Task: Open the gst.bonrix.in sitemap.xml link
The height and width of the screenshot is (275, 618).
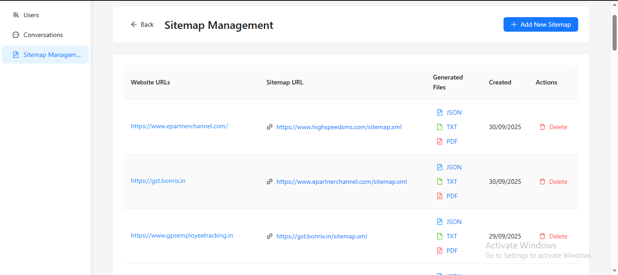Action: pyautogui.click(x=322, y=236)
